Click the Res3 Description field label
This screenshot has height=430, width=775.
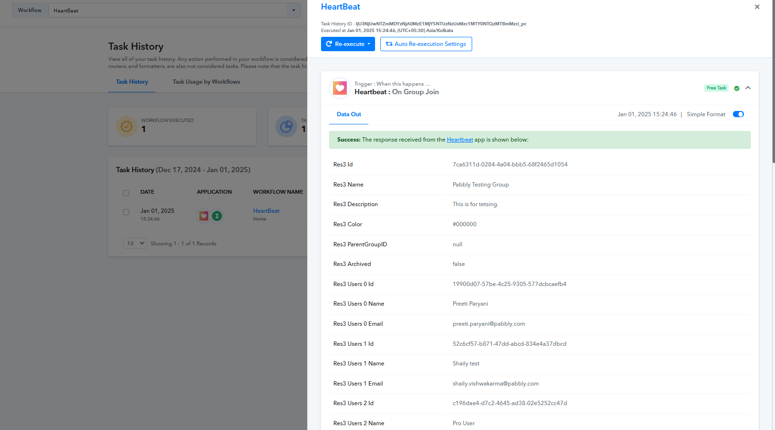pos(355,204)
